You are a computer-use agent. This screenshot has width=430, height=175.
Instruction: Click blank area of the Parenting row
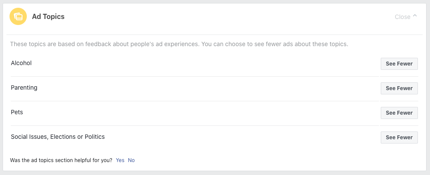[x=208, y=88]
